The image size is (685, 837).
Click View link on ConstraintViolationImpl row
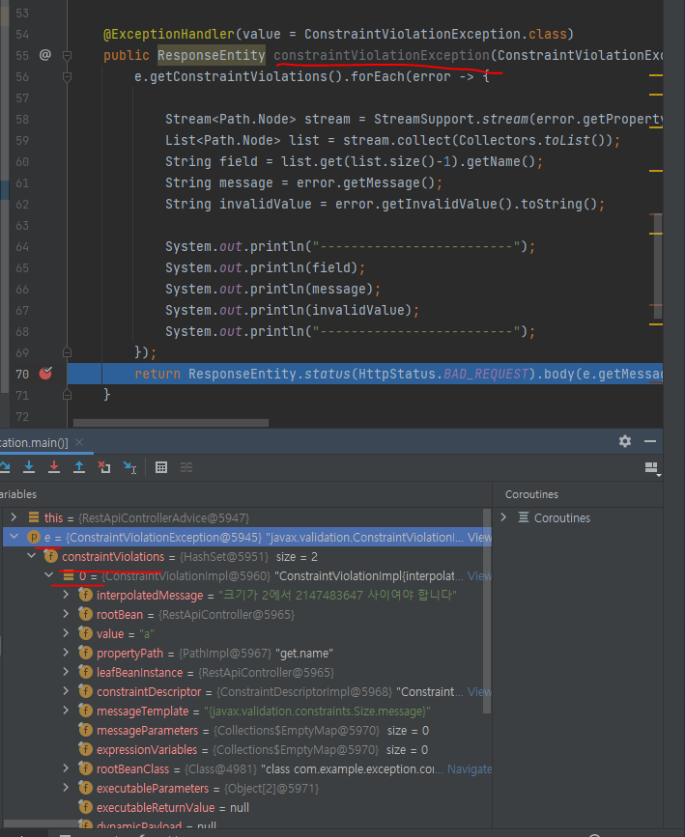click(479, 575)
